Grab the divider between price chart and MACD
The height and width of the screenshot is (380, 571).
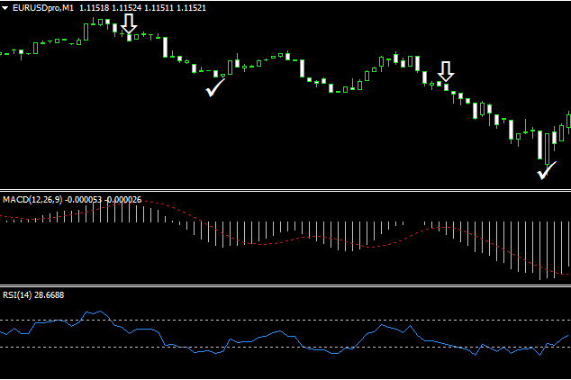click(285, 190)
